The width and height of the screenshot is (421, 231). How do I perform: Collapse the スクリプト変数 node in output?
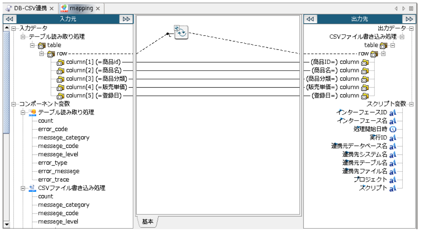pos(410,104)
